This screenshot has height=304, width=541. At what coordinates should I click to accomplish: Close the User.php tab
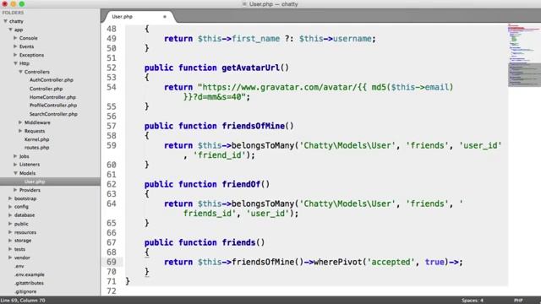pos(165,17)
